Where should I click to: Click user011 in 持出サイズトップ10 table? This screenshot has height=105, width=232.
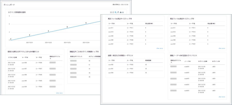(173, 28)
